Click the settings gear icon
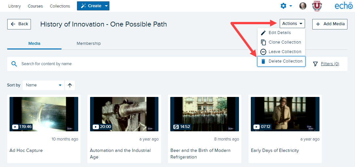Viewport: 355px width, 167px height. coord(283,6)
